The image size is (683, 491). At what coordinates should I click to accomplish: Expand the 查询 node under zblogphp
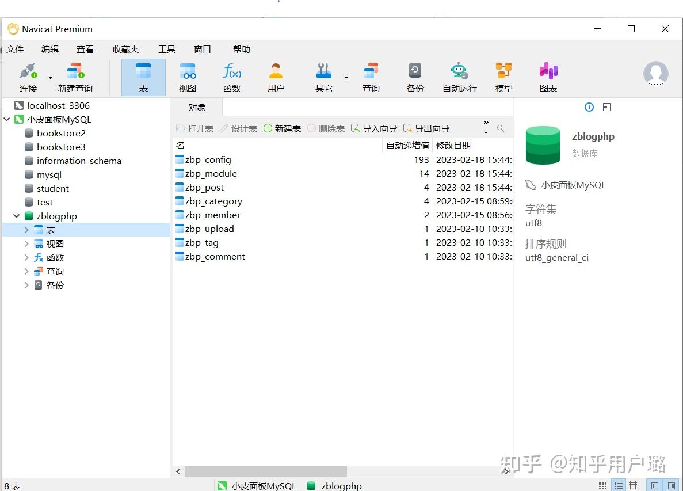tap(26, 271)
